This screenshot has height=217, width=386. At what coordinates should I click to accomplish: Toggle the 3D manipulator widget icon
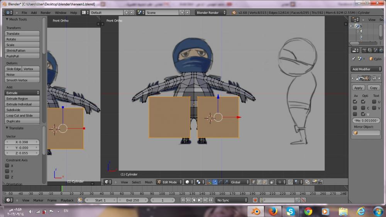pyautogui.click(x=209, y=182)
